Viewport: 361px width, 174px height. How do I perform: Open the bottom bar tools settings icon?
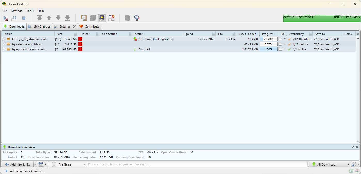coord(354,164)
